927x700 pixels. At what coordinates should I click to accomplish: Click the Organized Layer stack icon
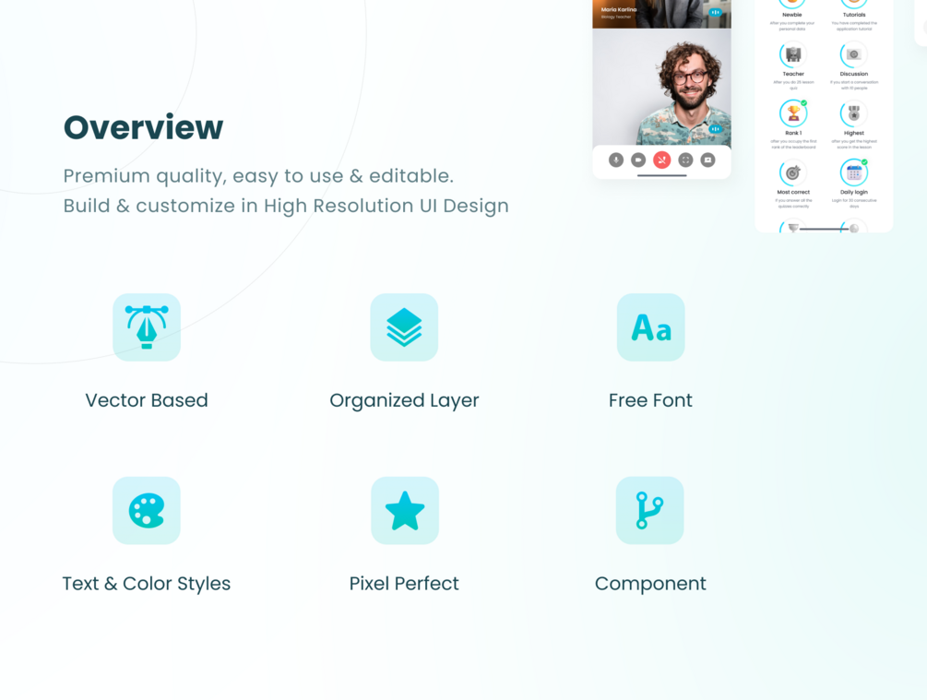pos(404,326)
